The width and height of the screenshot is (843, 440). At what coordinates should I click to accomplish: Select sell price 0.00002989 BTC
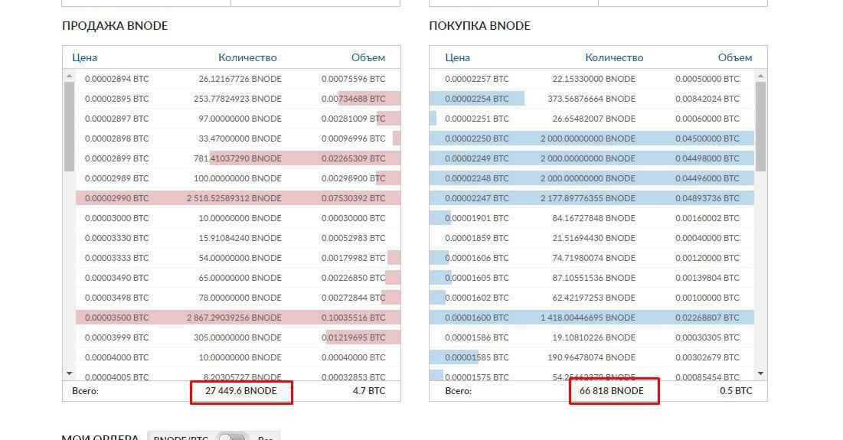click(x=116, y=178)
